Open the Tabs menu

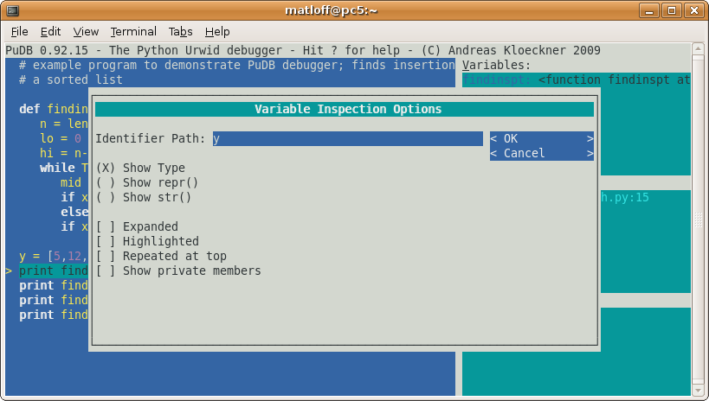180,31
